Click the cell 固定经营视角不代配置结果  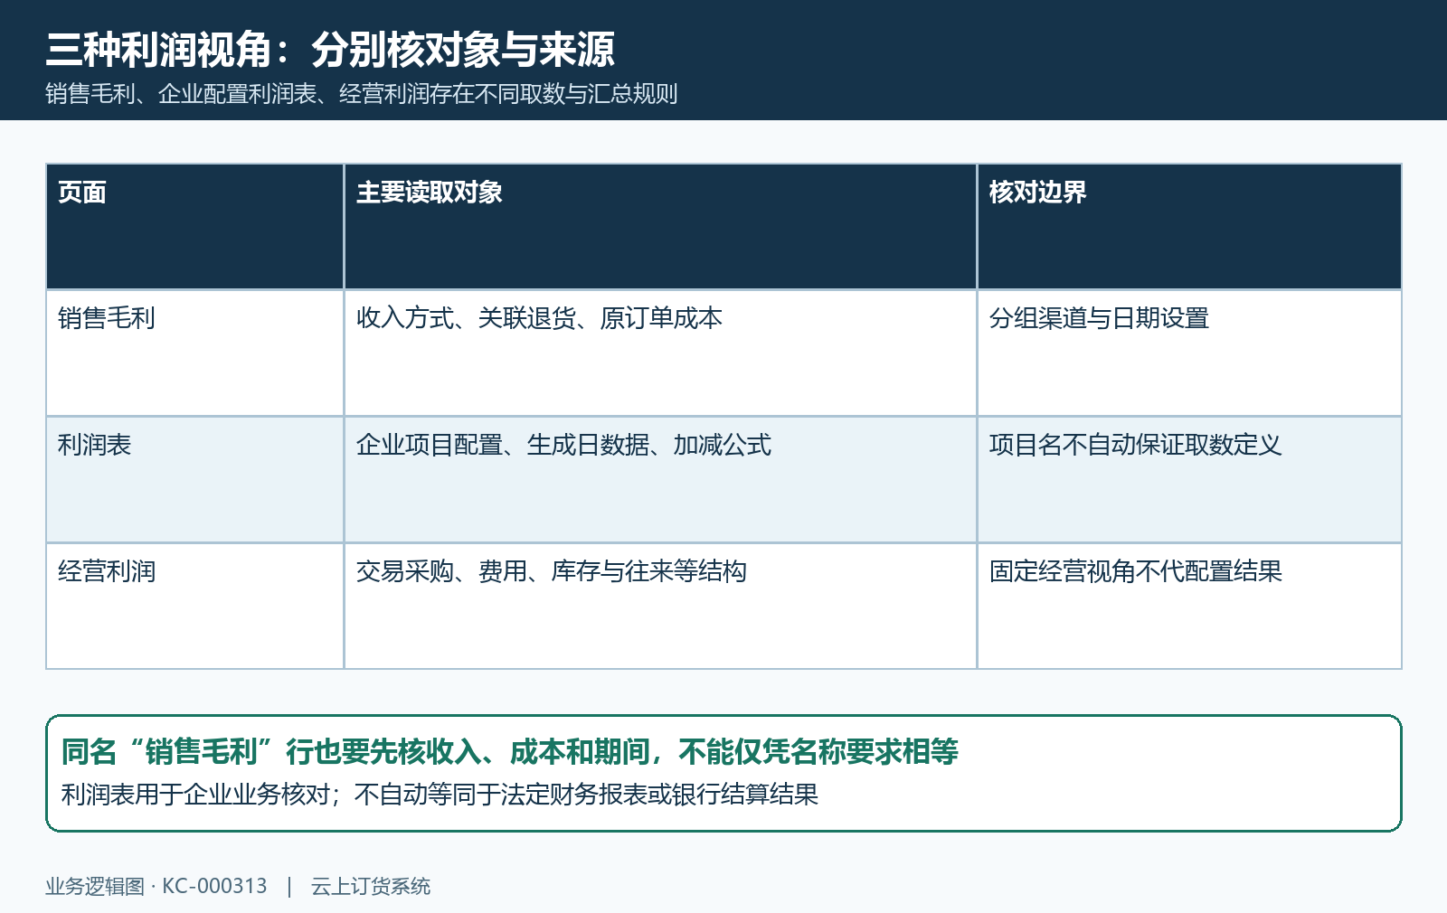[1189, 606]
